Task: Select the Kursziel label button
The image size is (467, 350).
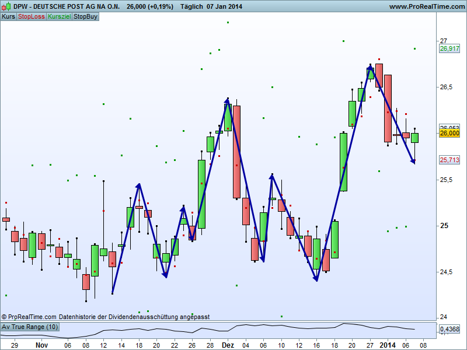Action: [60, 17]
